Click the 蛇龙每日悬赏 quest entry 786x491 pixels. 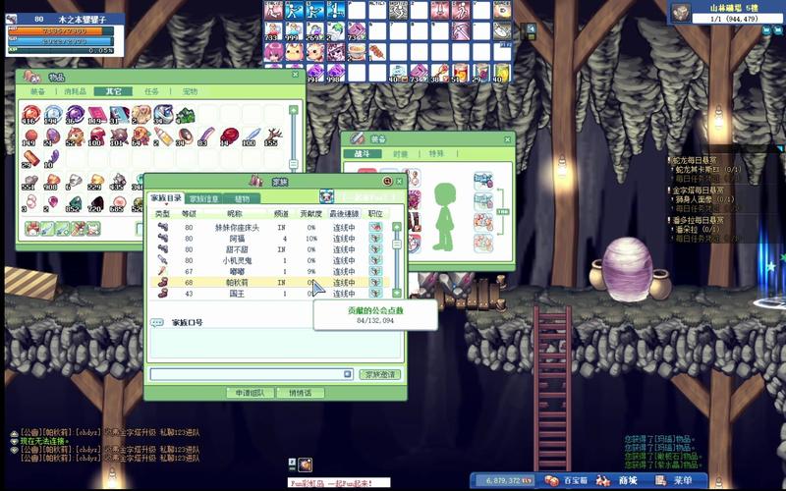coord(695,160)
